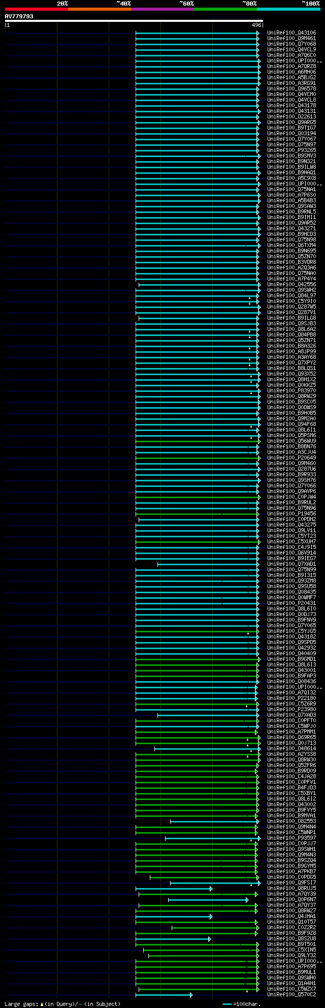The width and height of the screenshot is (325, 1008).
Task: Select hit label UniRef100_C5XUH7
Action: pyautogui.click(x=291, y=542)
